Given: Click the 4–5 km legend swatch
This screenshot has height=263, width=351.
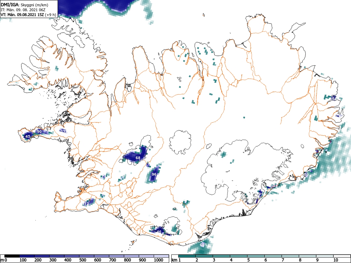Looking at the screenshot, I should tap(239, 256).
